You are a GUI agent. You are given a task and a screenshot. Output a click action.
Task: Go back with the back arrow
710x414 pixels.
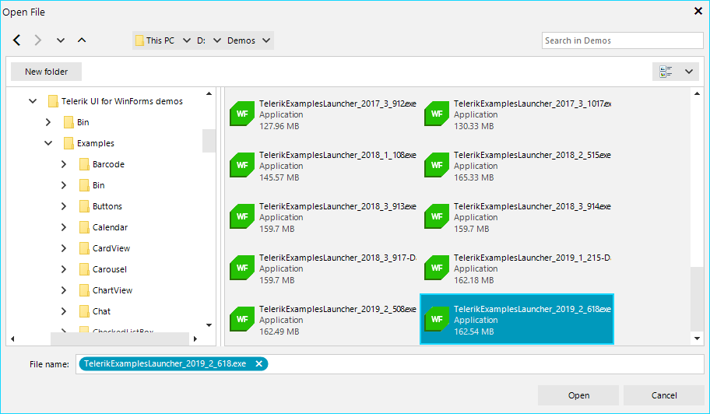point(17,40)
